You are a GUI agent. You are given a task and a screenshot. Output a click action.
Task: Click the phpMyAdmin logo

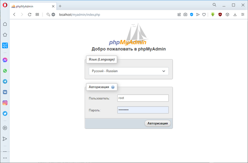coord(128,34)
